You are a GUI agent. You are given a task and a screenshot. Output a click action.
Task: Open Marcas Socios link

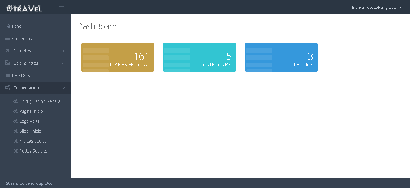pyautogui.click(x=33, y=141)
